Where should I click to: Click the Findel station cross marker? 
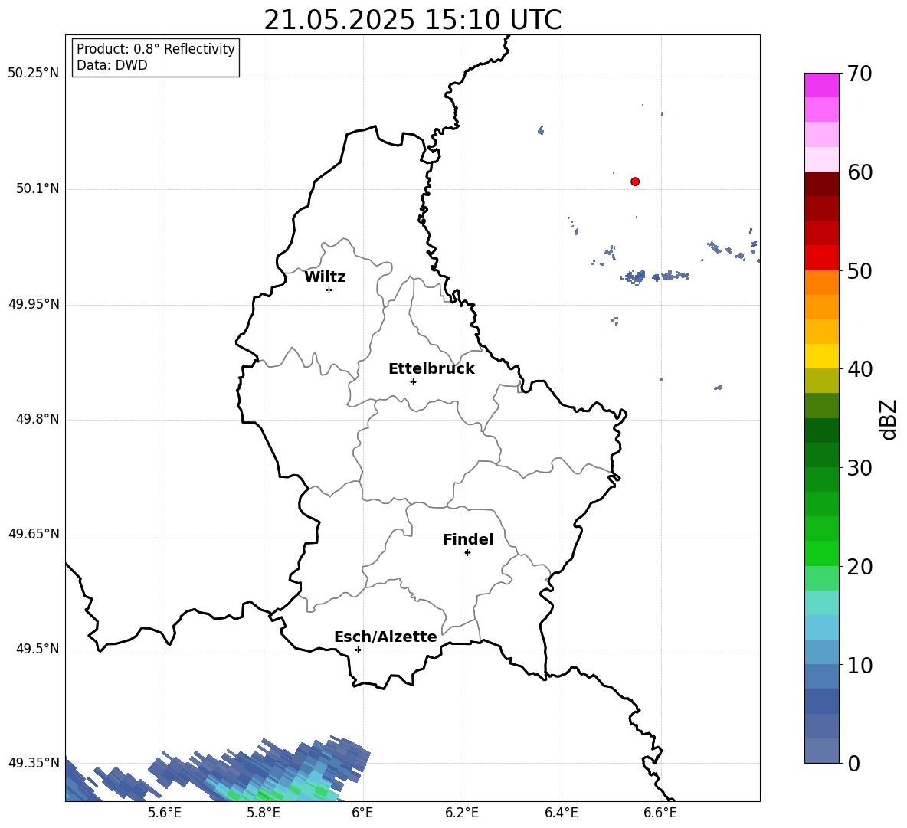467,553
